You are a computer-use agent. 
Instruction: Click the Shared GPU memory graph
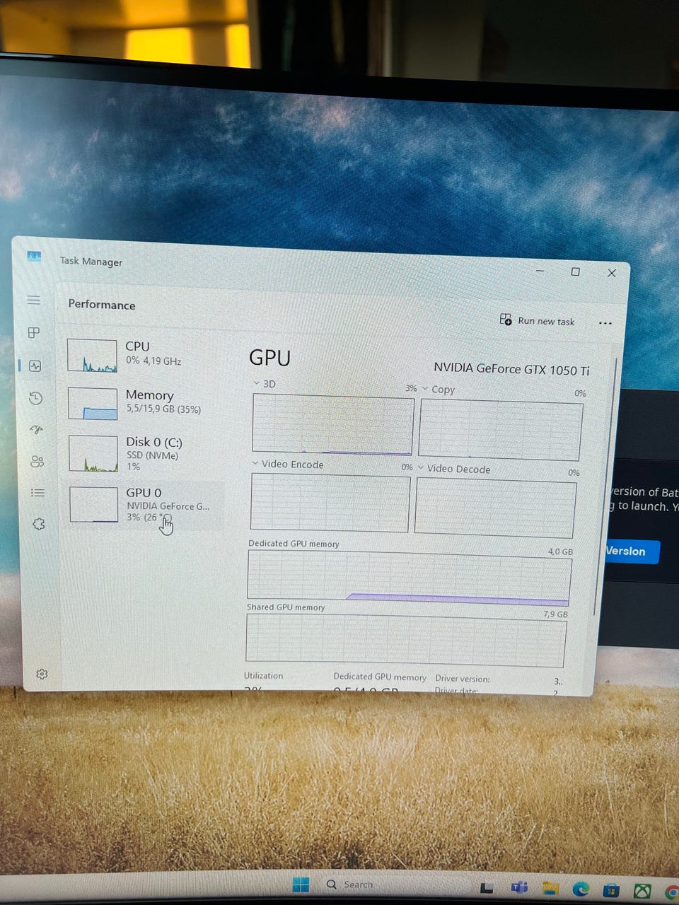coord(406,641)
